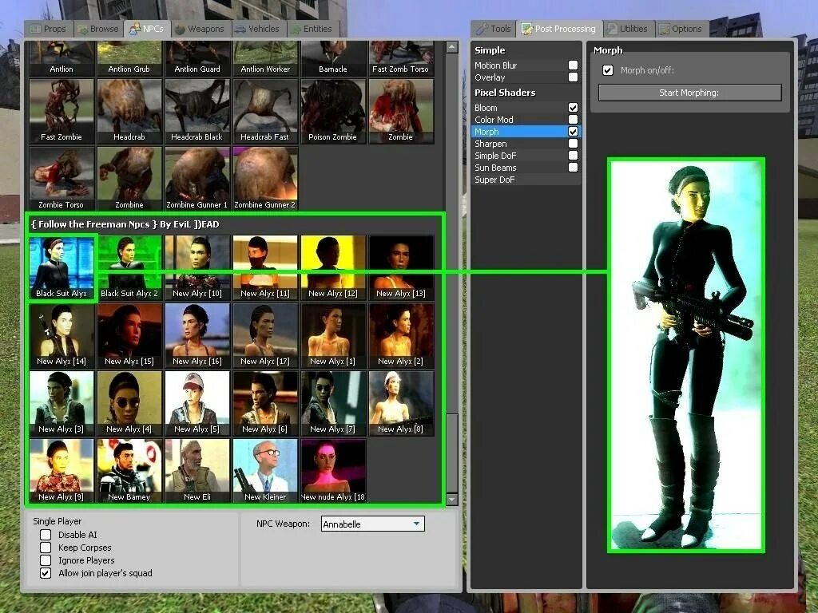Uncheck Allow join player's squad
818x613 pixels.
point(46,573)
